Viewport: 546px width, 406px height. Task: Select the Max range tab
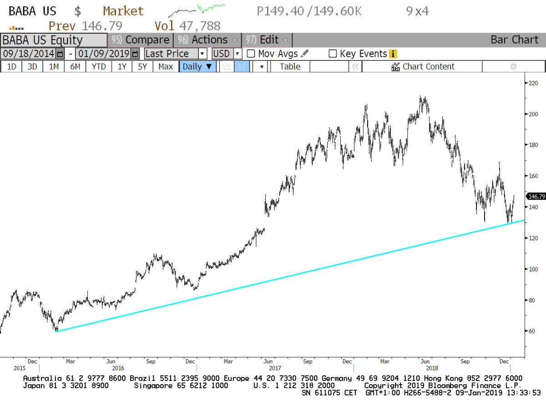pyautogui.click(x=166, y=66)
